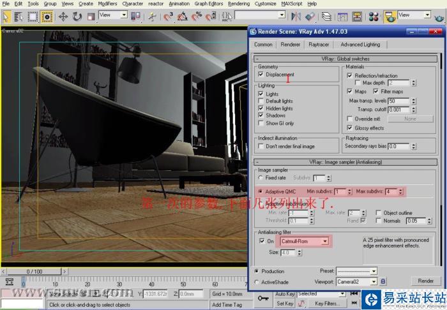Enable the Default lights checkbox
This screenshot has width=447, height=310.
tap(261, 101)
